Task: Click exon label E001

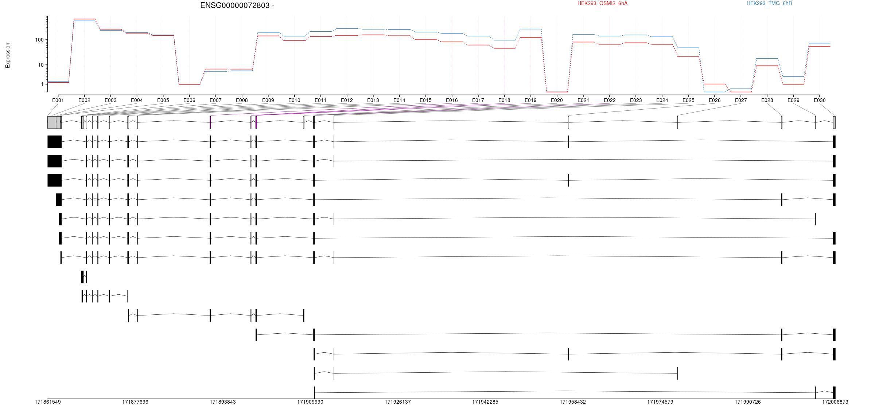Action: pos(58,100)
